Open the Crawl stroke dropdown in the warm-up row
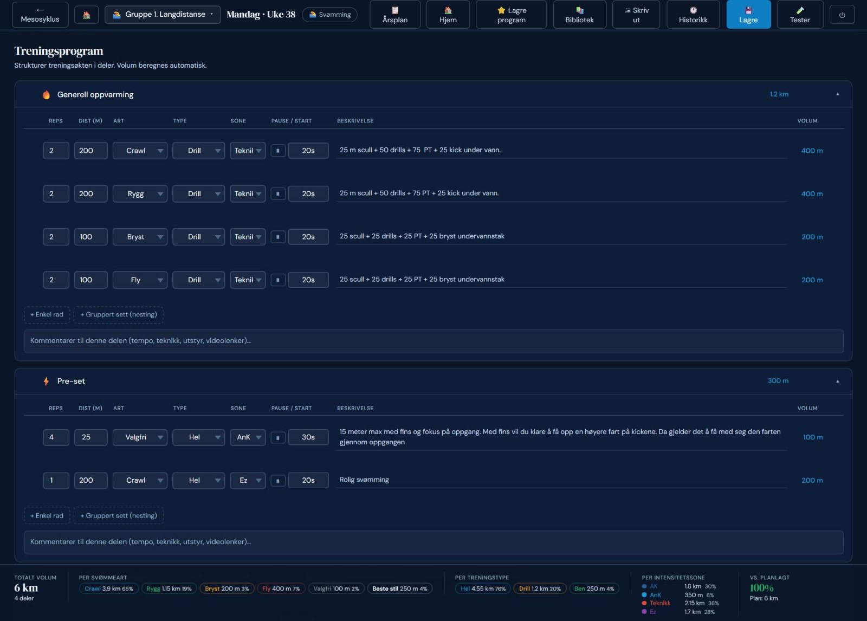The width and height of the screenshot is (867, 621). [x=140, y=151]
